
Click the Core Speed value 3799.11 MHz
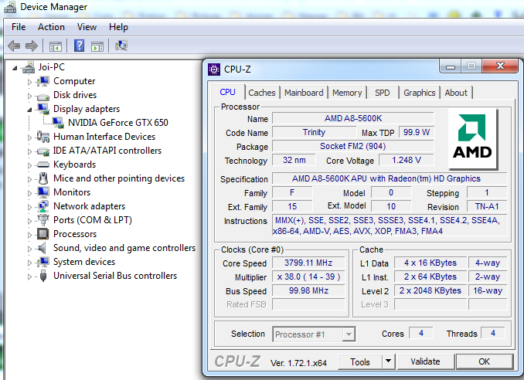pyautogui.click(x=308, y=263)
